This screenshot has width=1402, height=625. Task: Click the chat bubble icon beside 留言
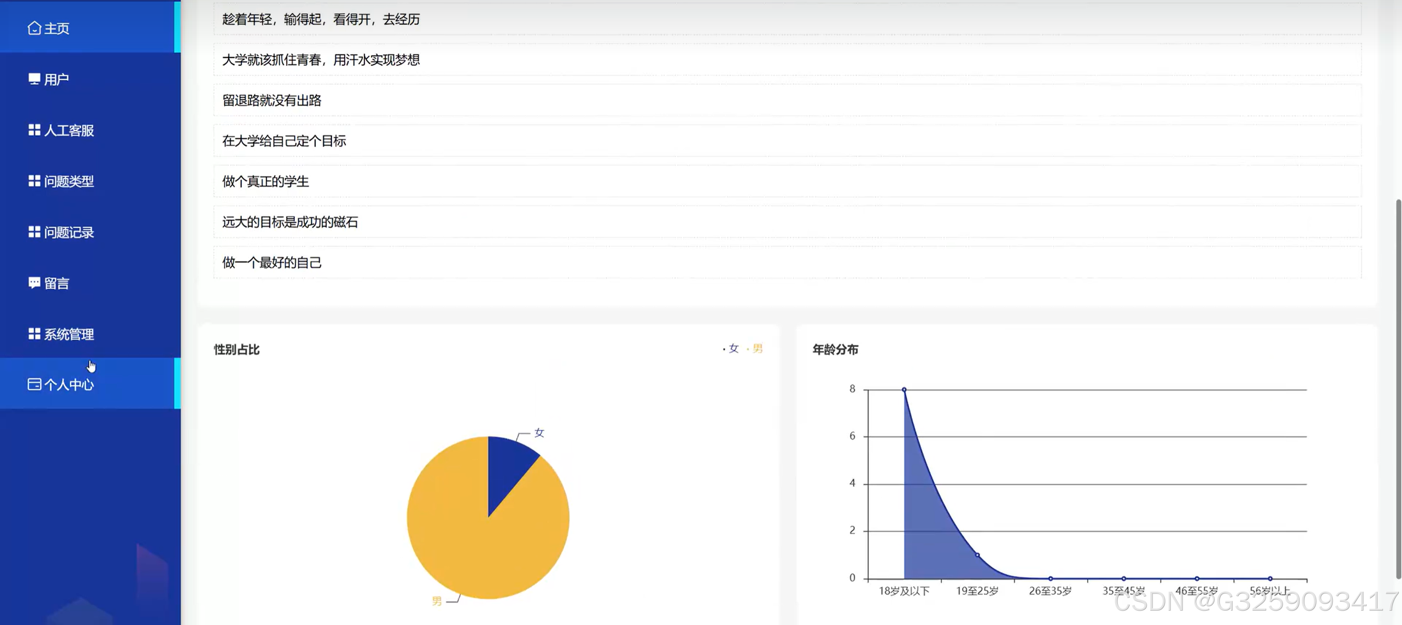34,282
